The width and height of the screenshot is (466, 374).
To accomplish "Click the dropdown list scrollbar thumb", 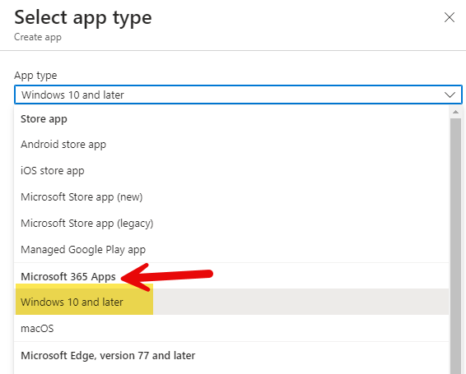I will [455, 246].
